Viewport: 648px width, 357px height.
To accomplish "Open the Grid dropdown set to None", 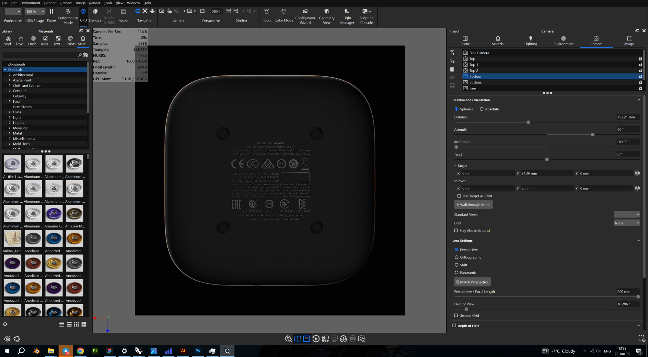I will pos(627,223).
